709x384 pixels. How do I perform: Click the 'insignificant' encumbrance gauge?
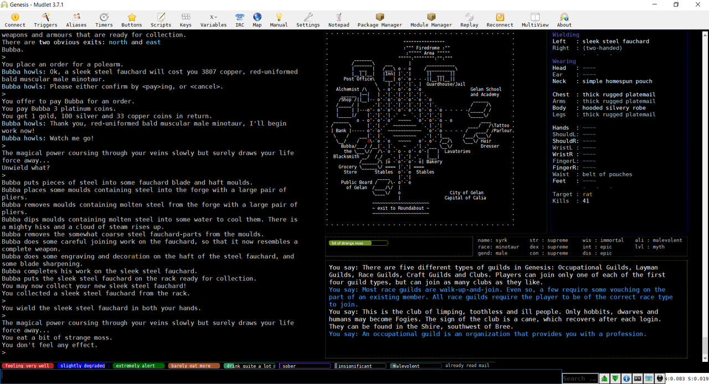pyautogui.click(x=360, y=366)
